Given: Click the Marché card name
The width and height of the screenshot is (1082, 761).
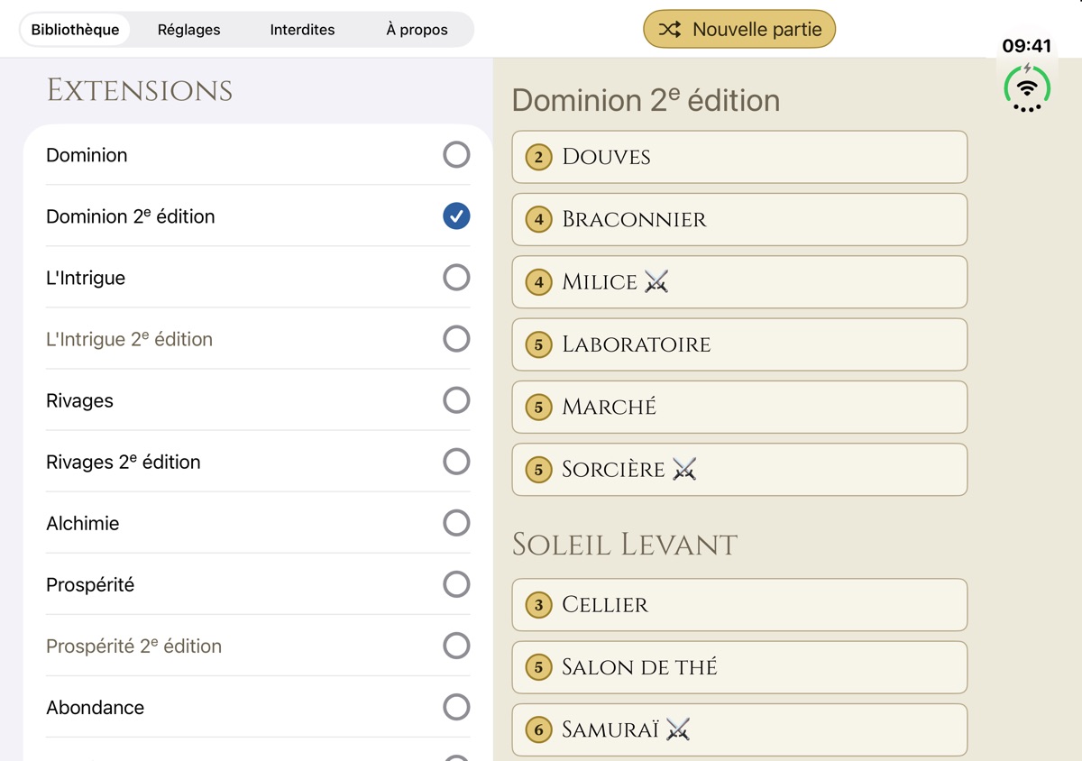Looking at the screenshot, I should [609, 407].
